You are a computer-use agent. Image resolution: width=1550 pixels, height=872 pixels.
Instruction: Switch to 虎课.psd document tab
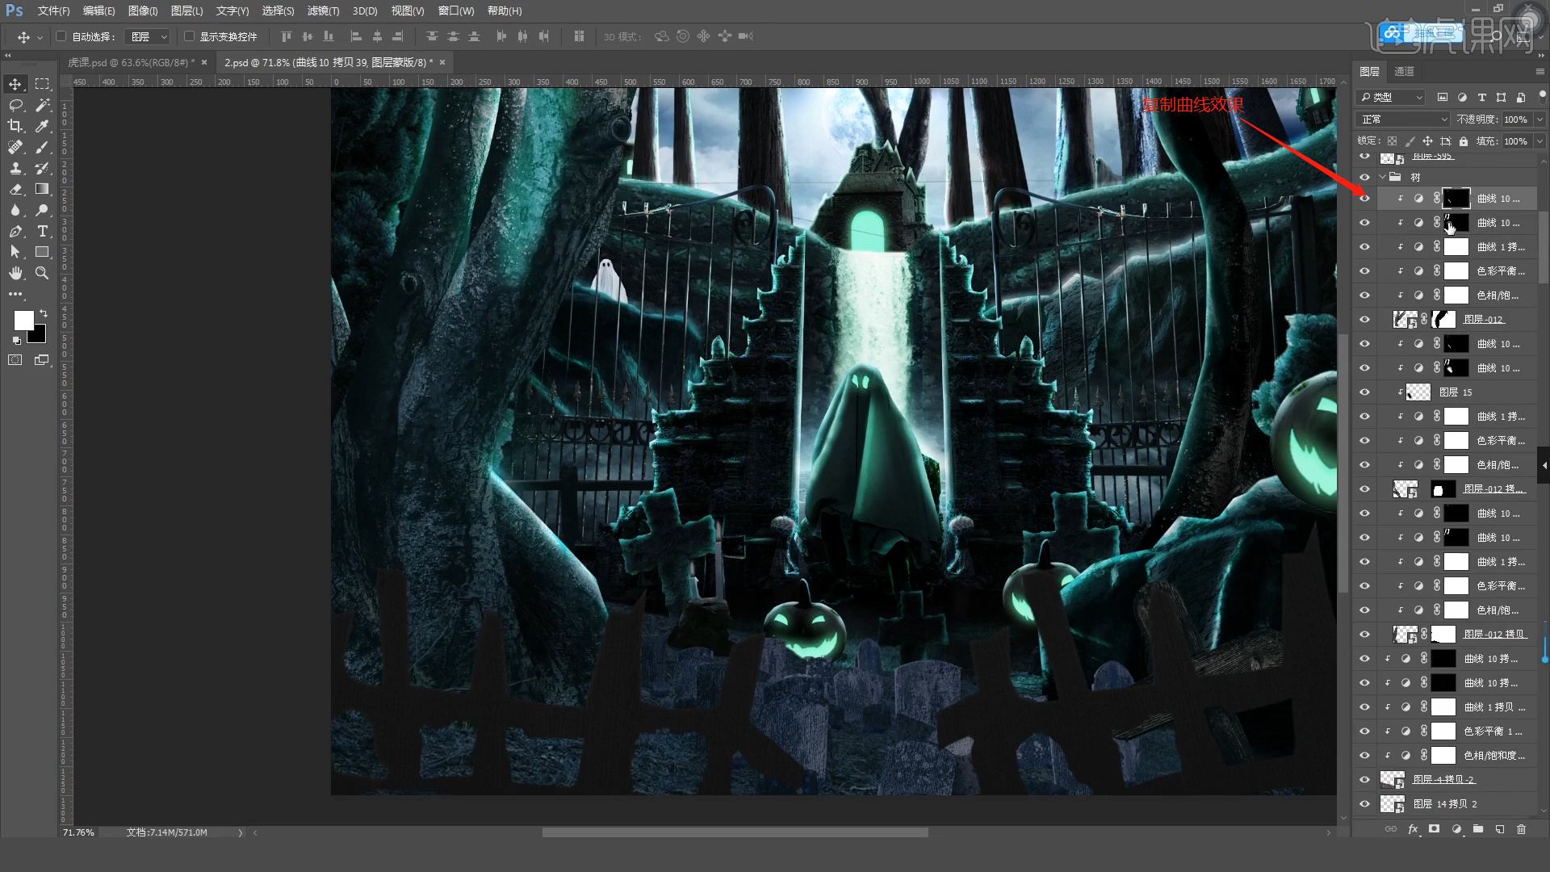[129, 62]
